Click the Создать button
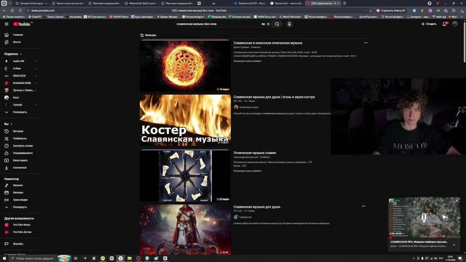The height and width of the screenshot is (262, 466). 429,24
